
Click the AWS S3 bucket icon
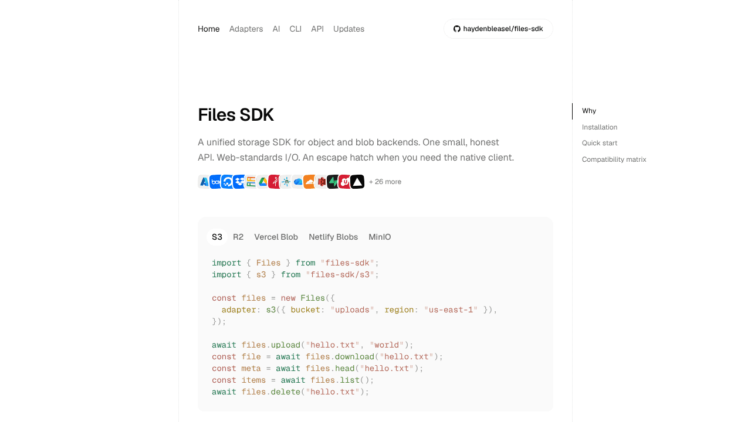[x=322, y=182]
